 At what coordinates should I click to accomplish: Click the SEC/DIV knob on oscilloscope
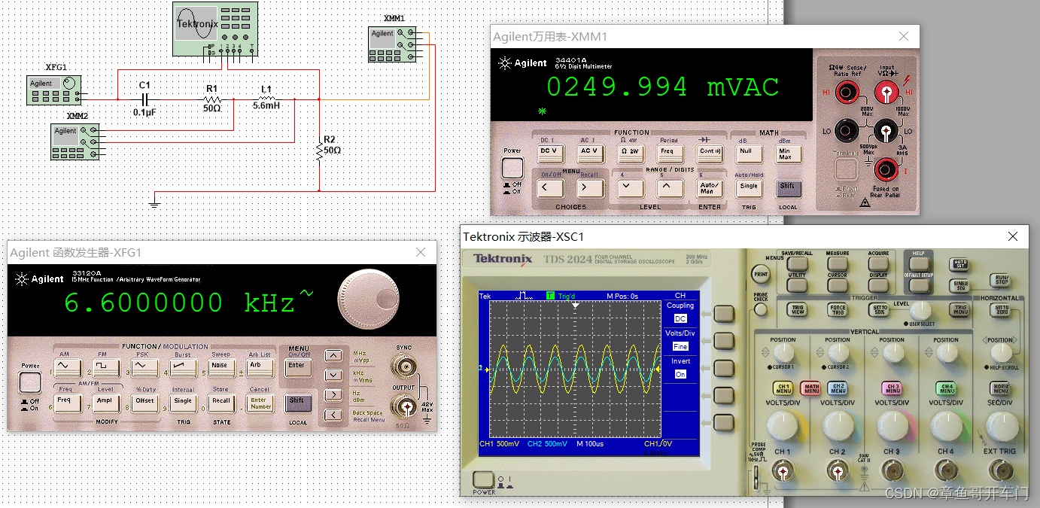coord(1001,427)
